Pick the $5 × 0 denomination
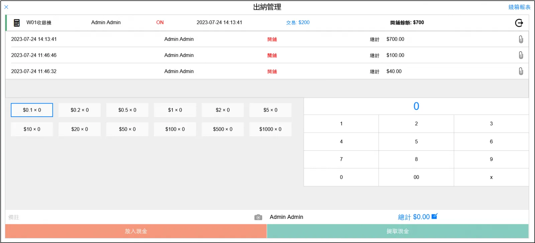This screenshot has width=535, height=243. point(270,110)
